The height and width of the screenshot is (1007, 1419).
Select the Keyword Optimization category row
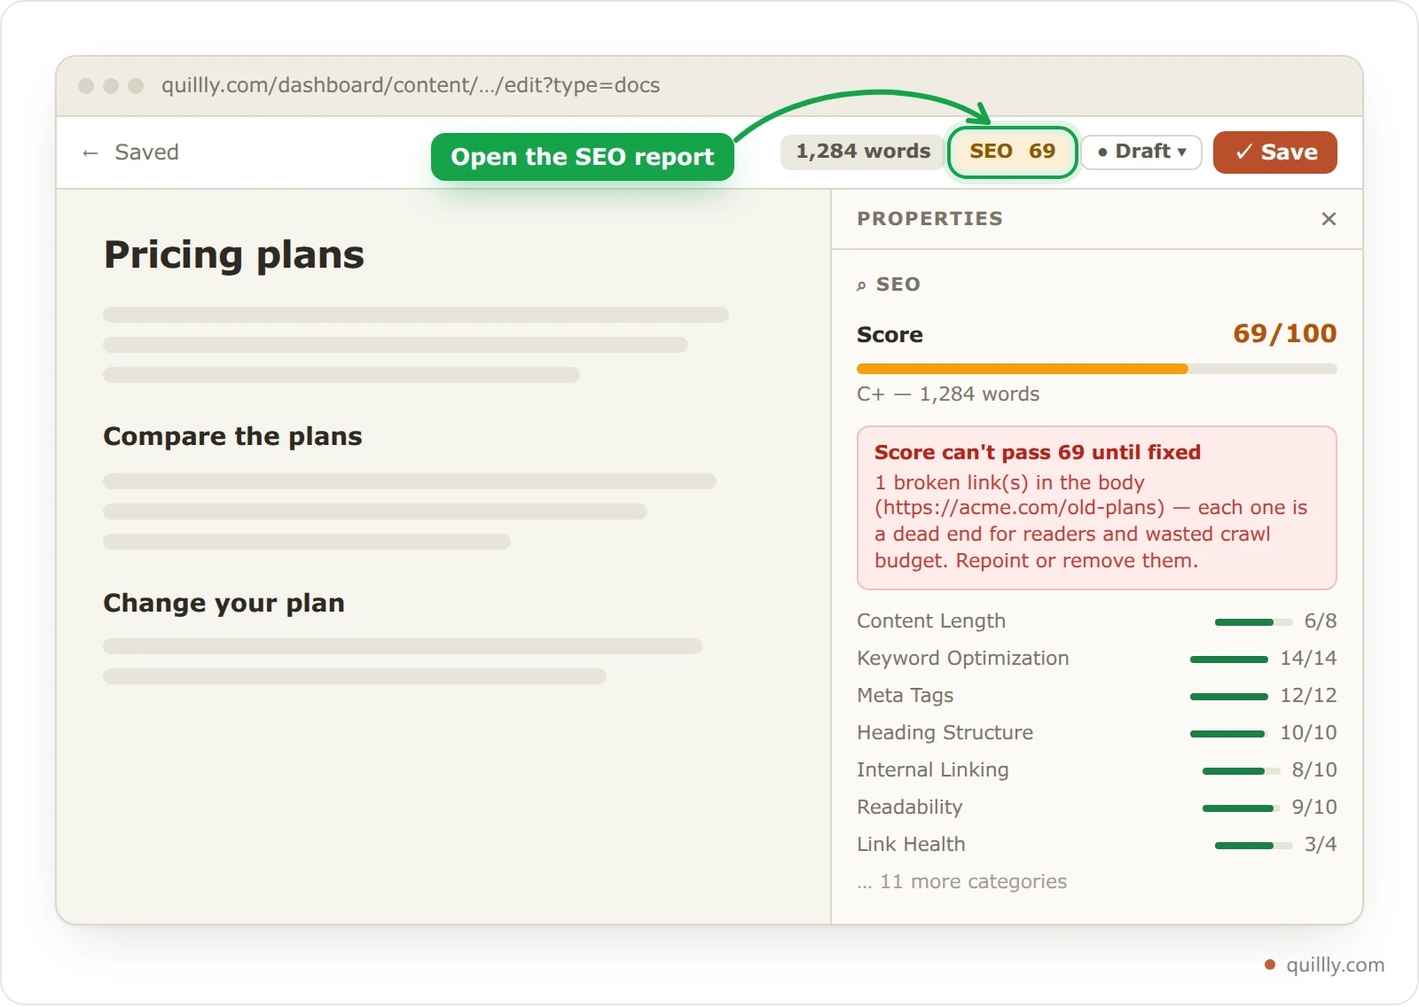[1096, 659]
